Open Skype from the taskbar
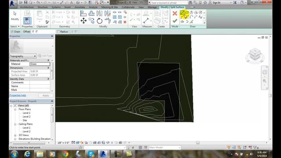The height and width of the screenshot is (158, 281). [91, 154]
